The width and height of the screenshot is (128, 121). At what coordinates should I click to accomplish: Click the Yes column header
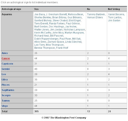coord(36,9)
